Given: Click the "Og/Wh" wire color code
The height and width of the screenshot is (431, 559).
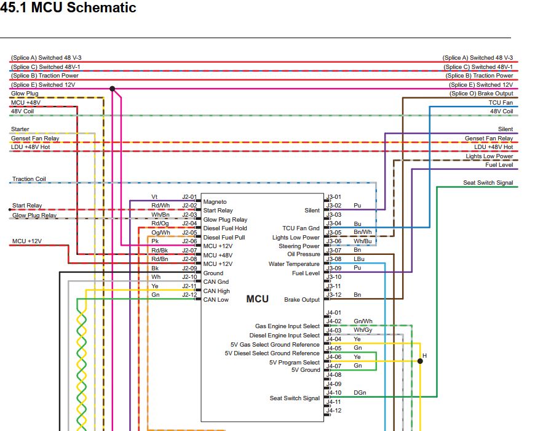Looking at the screenshot, I should (161, 233).
